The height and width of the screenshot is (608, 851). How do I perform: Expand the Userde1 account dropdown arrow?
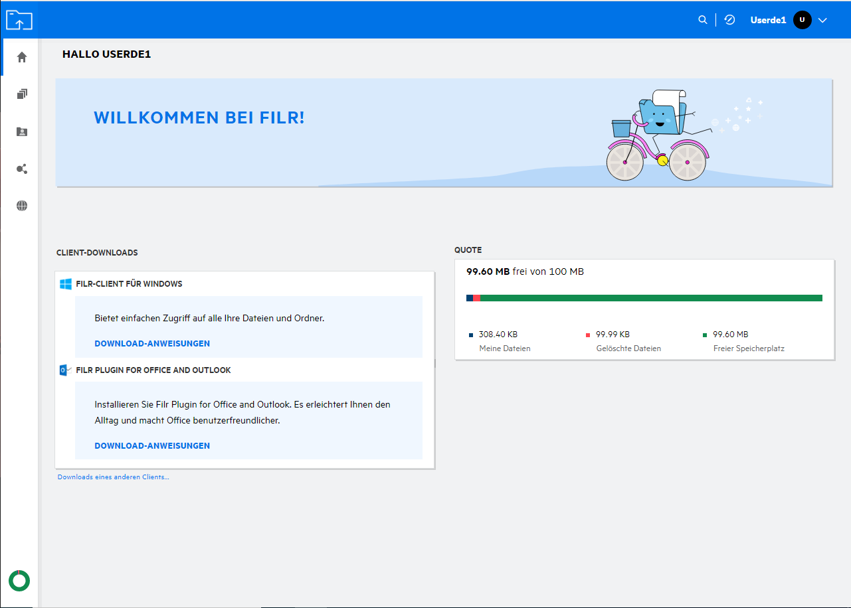(822, 21)
